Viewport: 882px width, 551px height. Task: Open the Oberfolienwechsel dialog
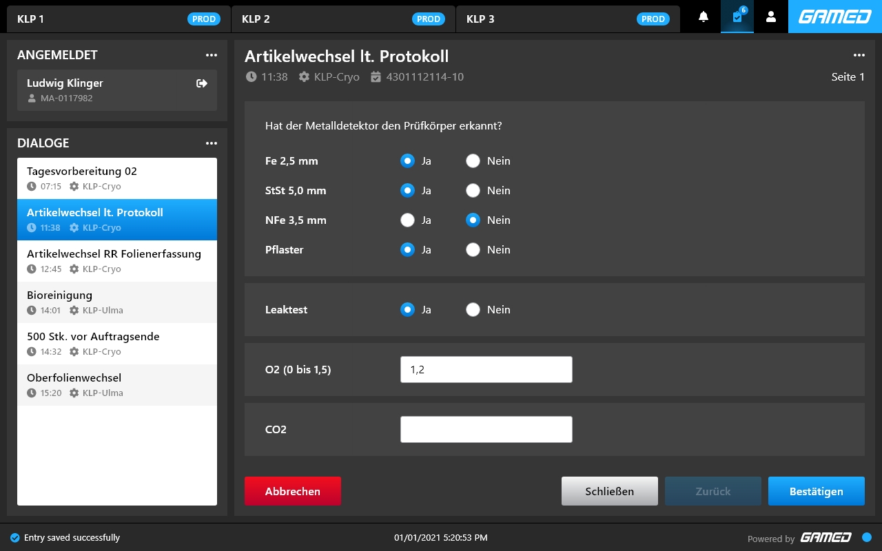pyautogui.click(x=117, y=385)
